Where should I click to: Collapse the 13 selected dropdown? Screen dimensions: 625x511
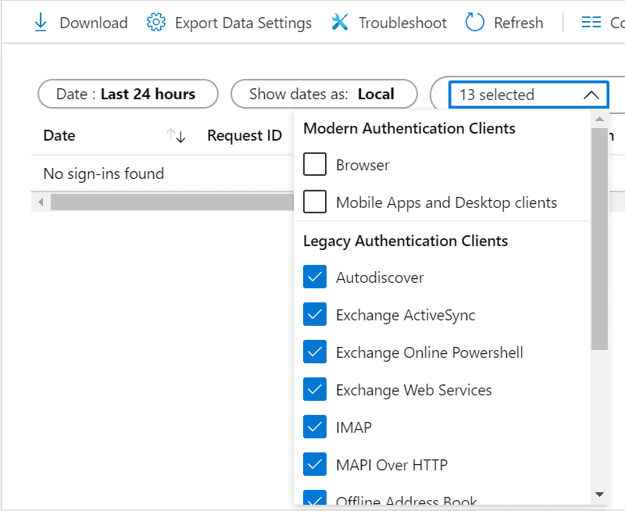point(529,95)
